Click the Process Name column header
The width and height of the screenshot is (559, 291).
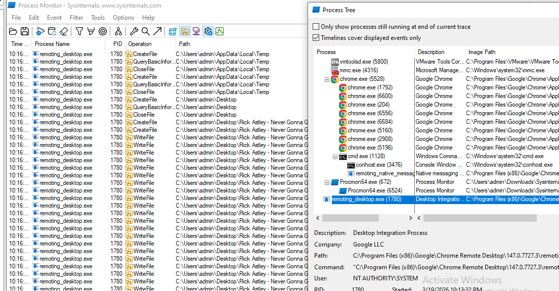[68, 44]
